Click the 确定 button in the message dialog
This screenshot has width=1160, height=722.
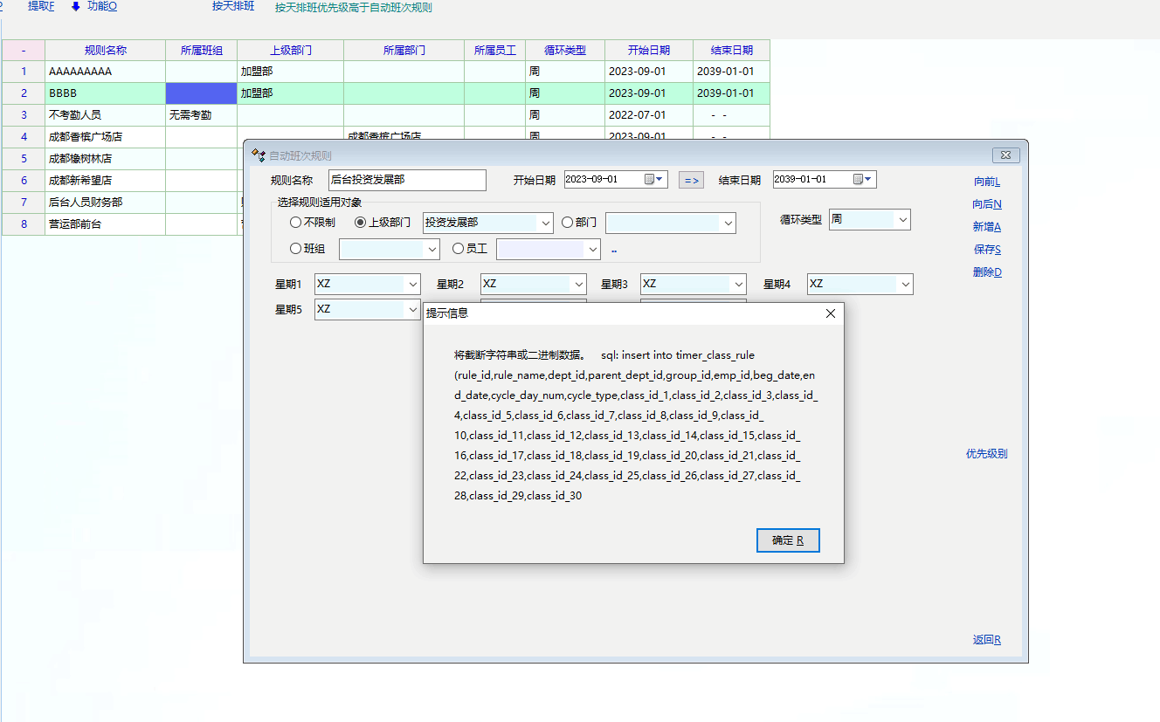point(788,540)
